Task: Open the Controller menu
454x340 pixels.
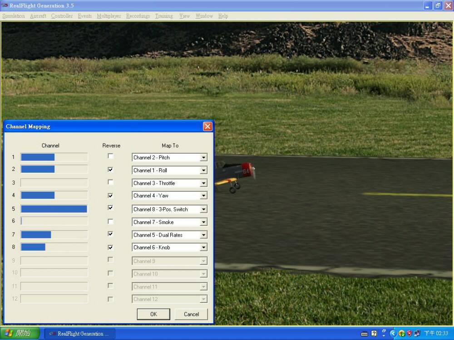Action: click(x=62, y=16)
